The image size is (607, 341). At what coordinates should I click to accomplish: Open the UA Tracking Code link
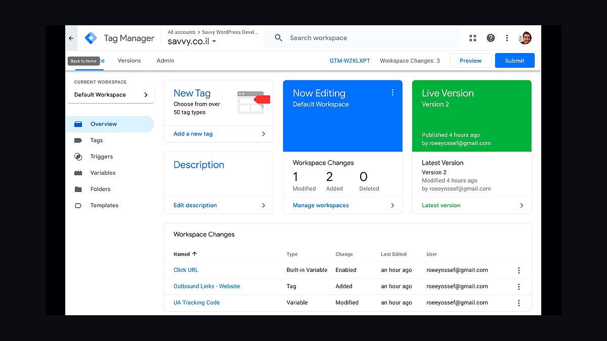click(197, 303)
